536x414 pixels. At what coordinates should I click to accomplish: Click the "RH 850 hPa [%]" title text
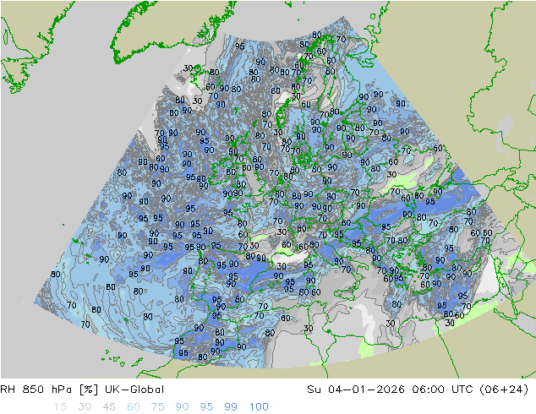pos(49,389)
